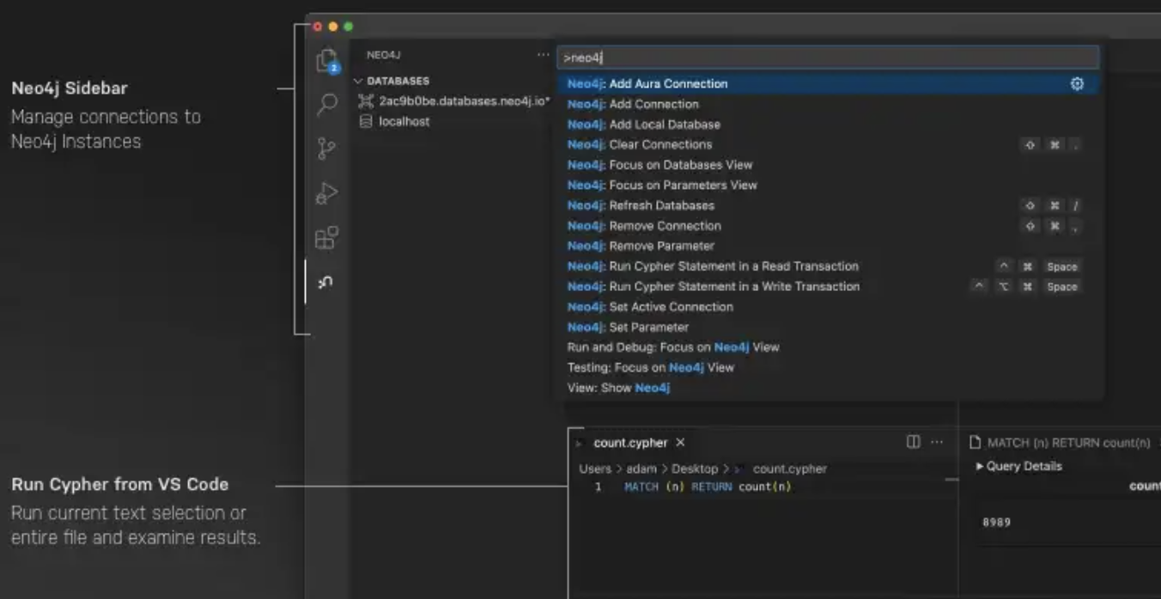This screenshot has height=599, width=1161.
Task: Open the Explorer icon in activity bar
Action: (326, 61)
